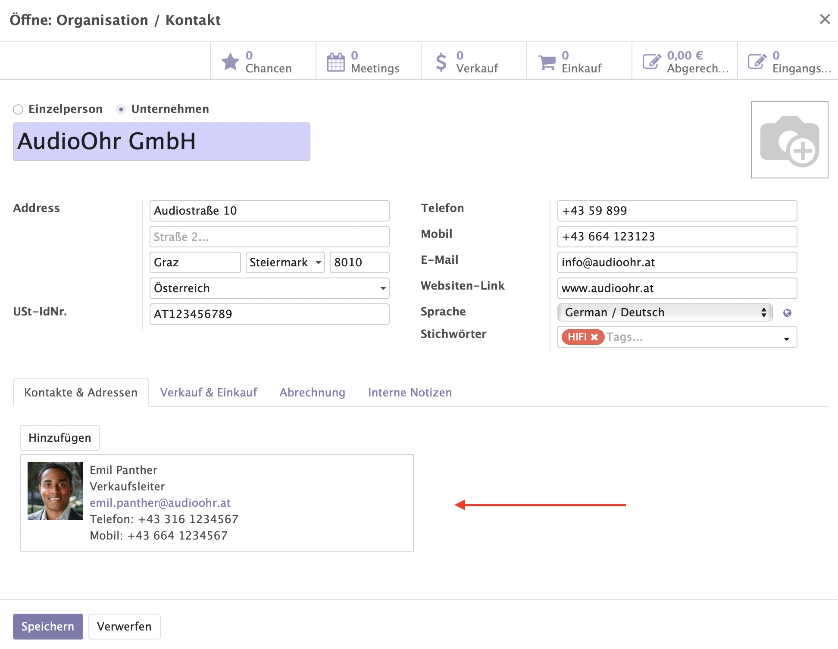
Task: Click the Mobil: +43 664 1234567 line
Action: coord(159,536)
